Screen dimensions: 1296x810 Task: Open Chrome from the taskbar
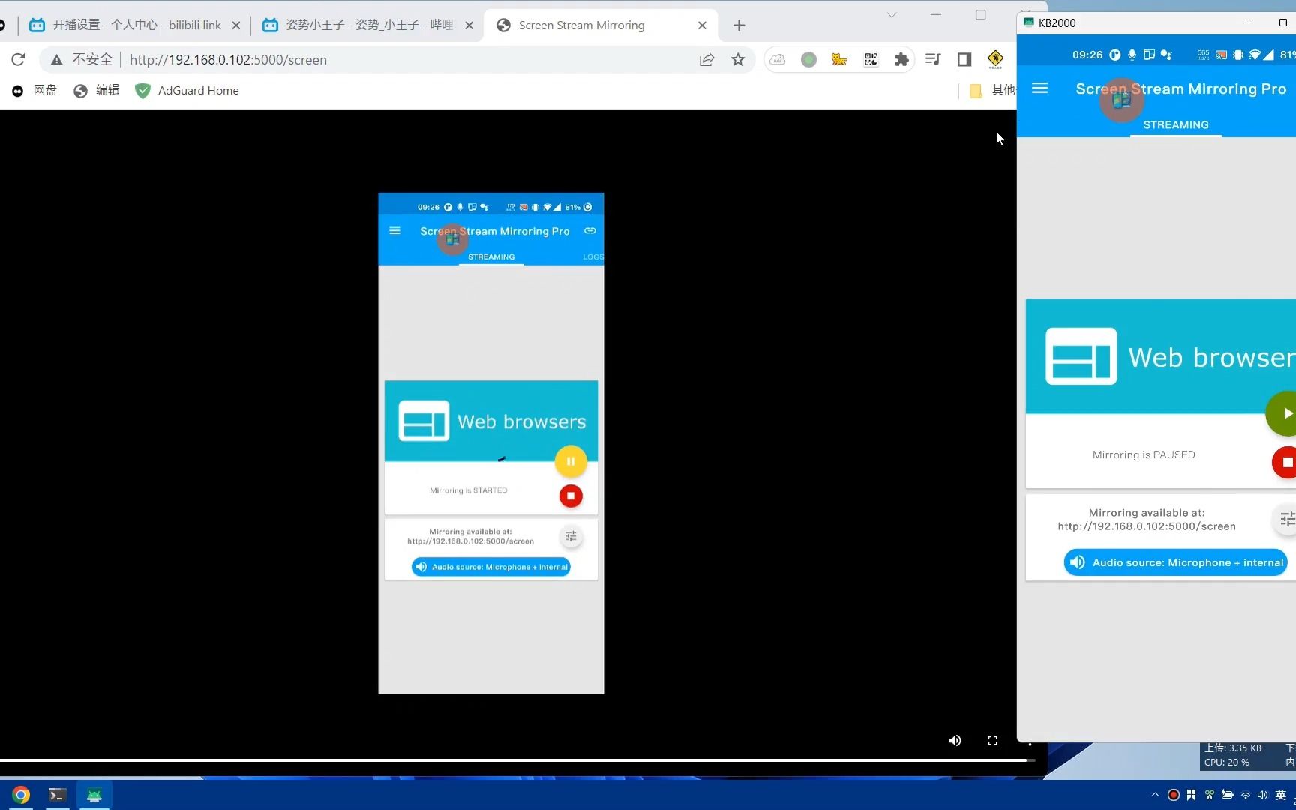tap(21, 795)
